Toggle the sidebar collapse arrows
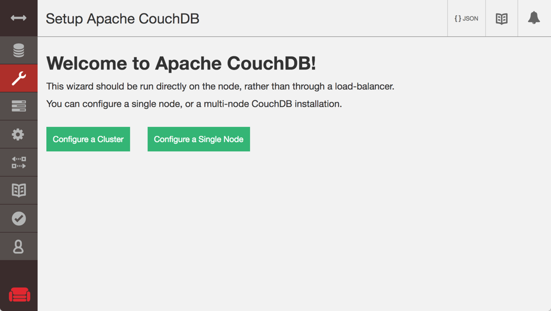This screenshot has width=551, height=311. tap(19, 18)
